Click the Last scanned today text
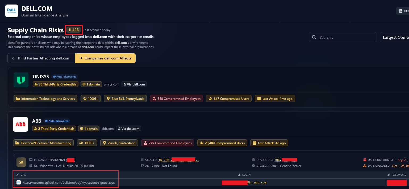 97,30
